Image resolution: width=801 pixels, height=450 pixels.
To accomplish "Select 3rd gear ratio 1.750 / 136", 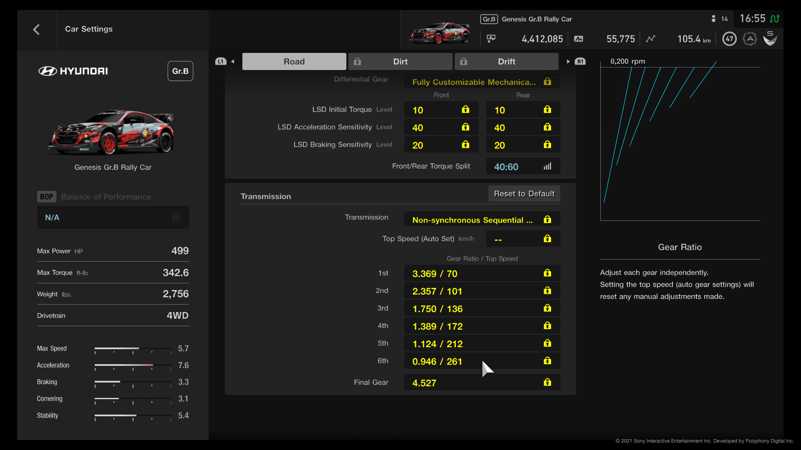I will pos(482,308).
